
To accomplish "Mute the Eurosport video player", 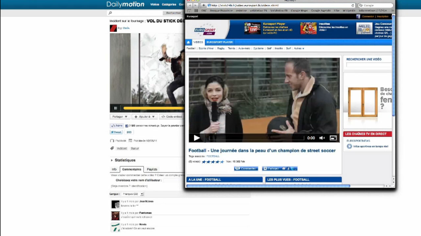I will coord(322,138).
